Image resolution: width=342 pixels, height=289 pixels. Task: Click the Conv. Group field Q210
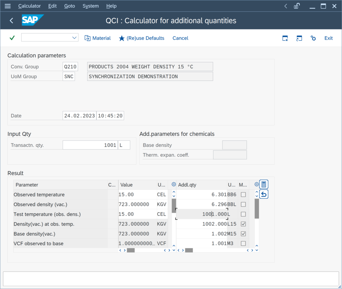point(70,67)
